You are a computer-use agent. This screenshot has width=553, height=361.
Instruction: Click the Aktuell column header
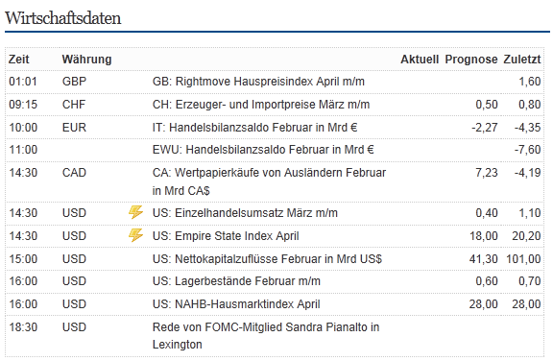coord(420,60)
